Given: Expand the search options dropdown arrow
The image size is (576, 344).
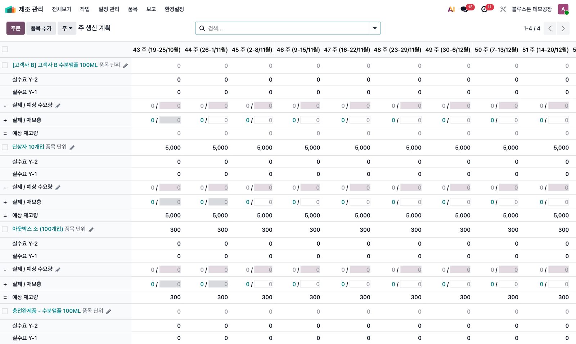Looking at the screenshot, I should coord(375,28).
